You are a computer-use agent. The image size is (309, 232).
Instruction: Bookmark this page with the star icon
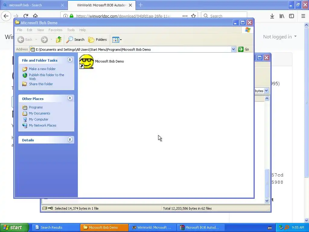pyautogui.click(x=193, y=16)
